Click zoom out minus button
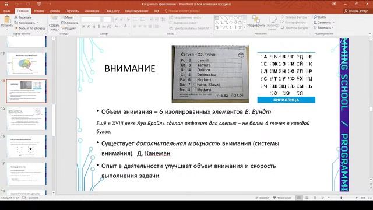Viewport: 373px width, 210px height. (x=329, y=198)
